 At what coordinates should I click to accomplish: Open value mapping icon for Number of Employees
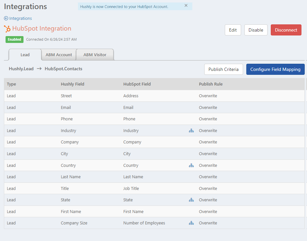tap(191, 223)
